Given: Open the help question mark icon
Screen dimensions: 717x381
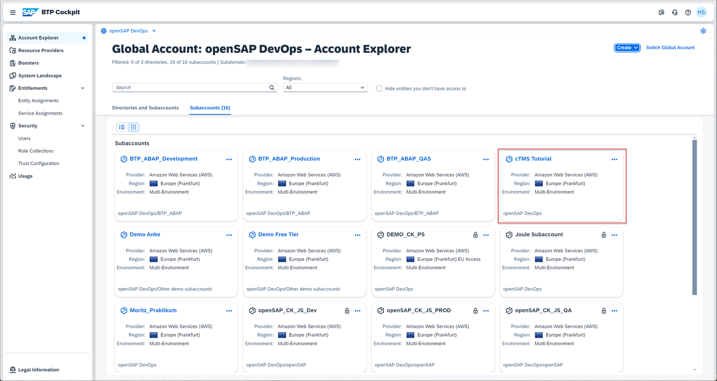Looking at the screenshot, I should tap(688, 12).
